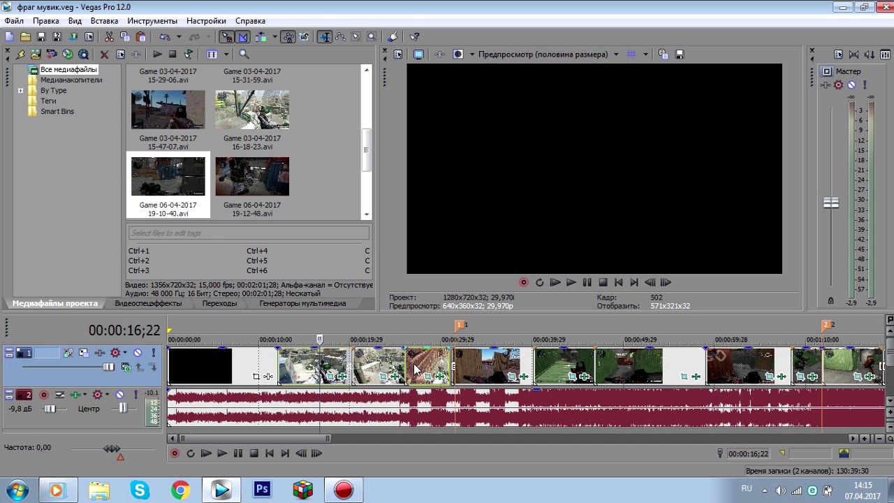The width and height of the screenshot is (894, 503).
Task: Open media views dropdown arrow
Action: coord(226,54)
